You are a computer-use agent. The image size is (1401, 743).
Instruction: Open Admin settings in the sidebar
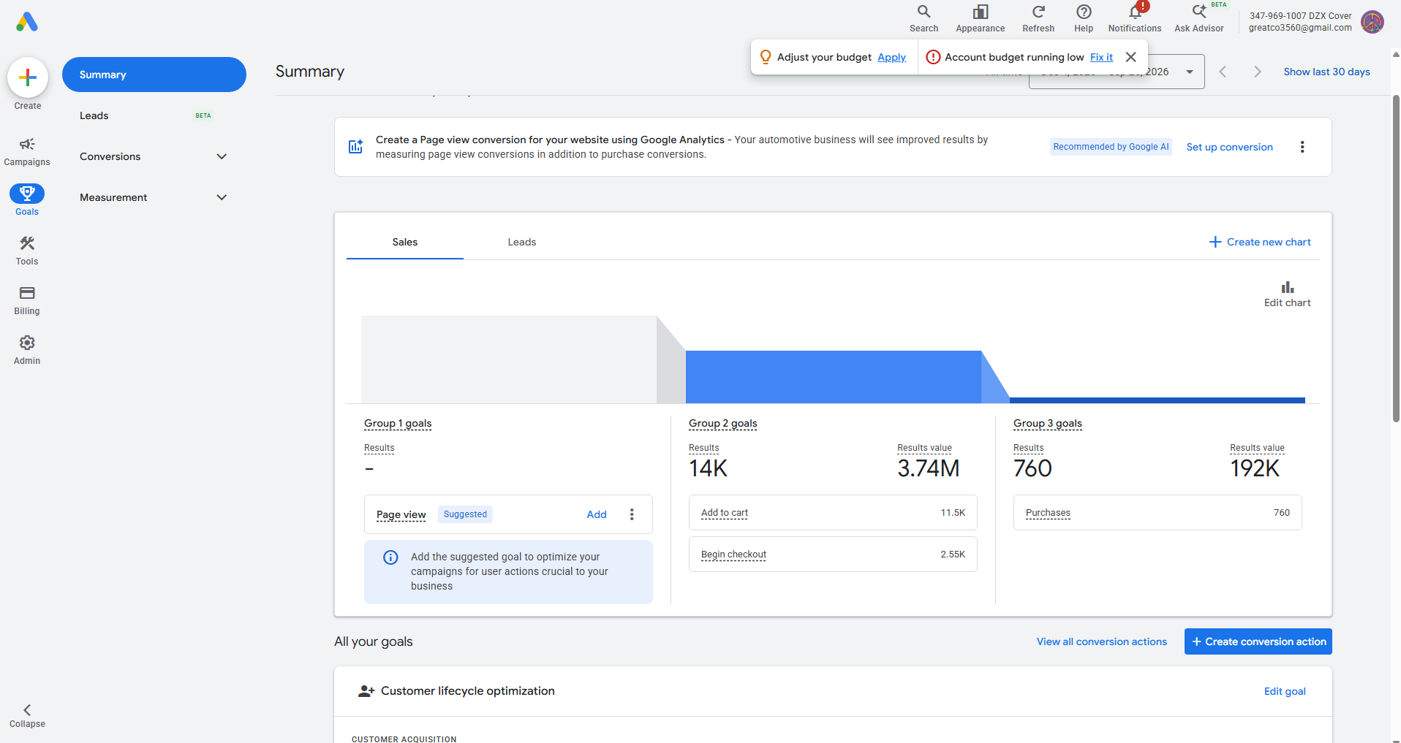point(27,350)
